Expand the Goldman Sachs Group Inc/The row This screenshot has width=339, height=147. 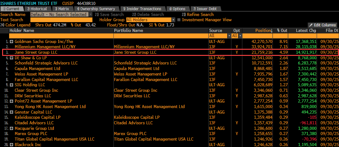pos(11,41)
